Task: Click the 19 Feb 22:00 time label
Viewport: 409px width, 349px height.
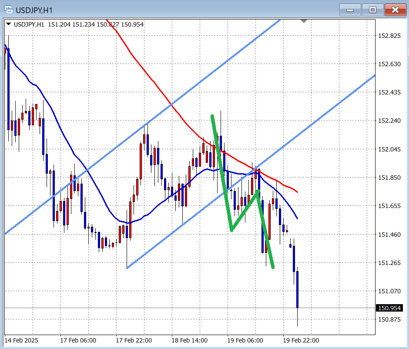Action: pyautogui.click(x=301, y=340)
